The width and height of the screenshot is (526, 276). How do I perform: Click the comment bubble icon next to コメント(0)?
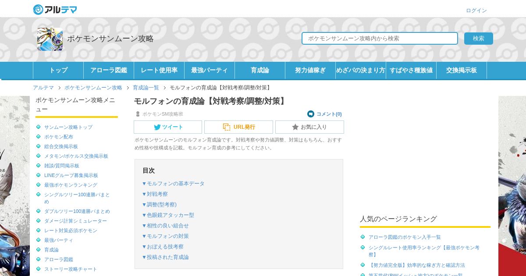311,114
